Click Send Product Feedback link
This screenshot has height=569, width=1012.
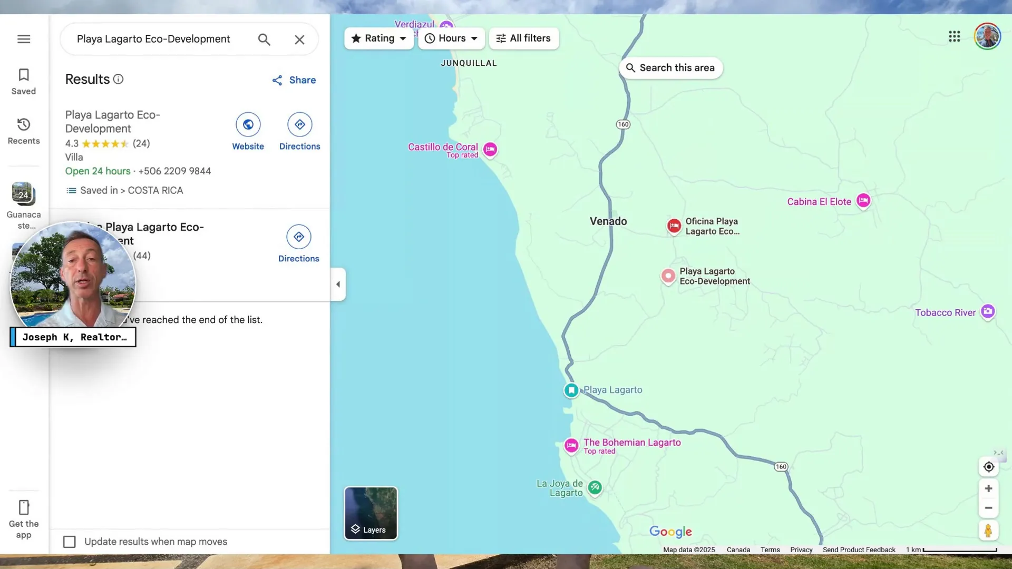pyautogui.click(x=859, y=550)
